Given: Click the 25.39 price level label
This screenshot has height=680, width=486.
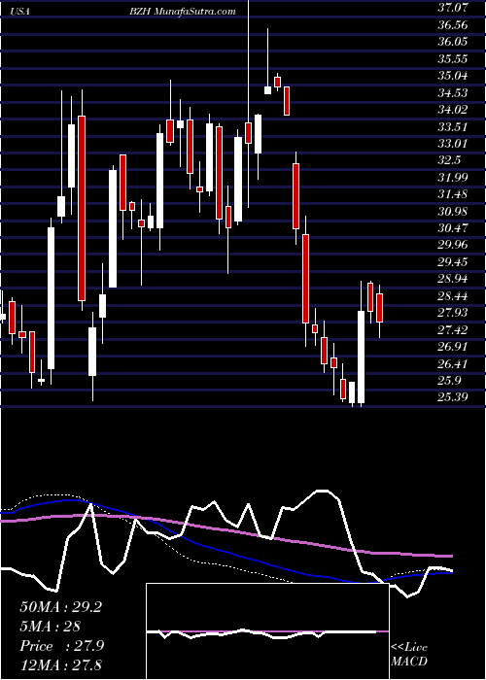Looking at the screenshot, I should (x=454, y=397).
